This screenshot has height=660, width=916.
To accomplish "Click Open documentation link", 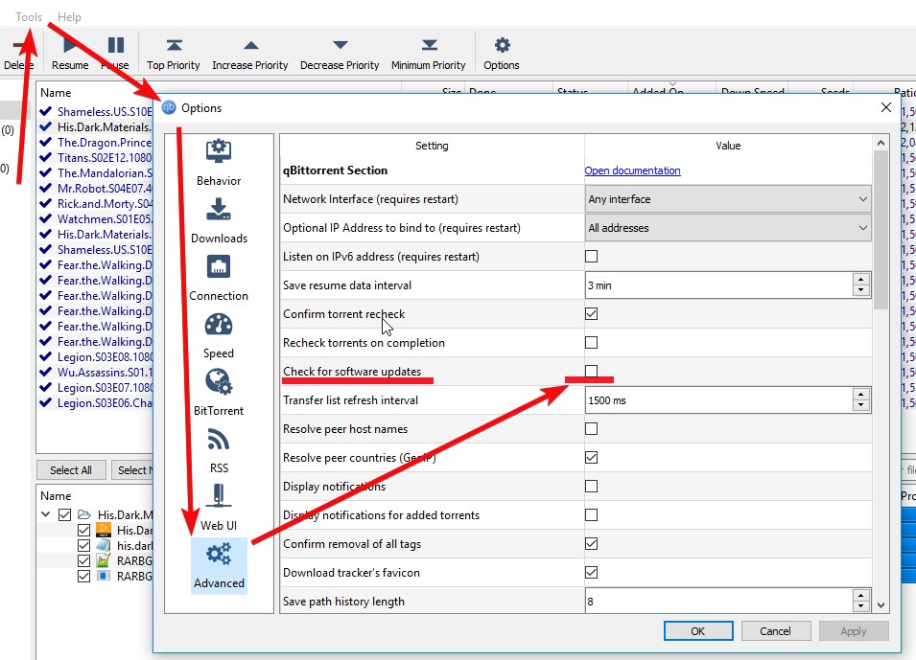I will click(632, 171).
